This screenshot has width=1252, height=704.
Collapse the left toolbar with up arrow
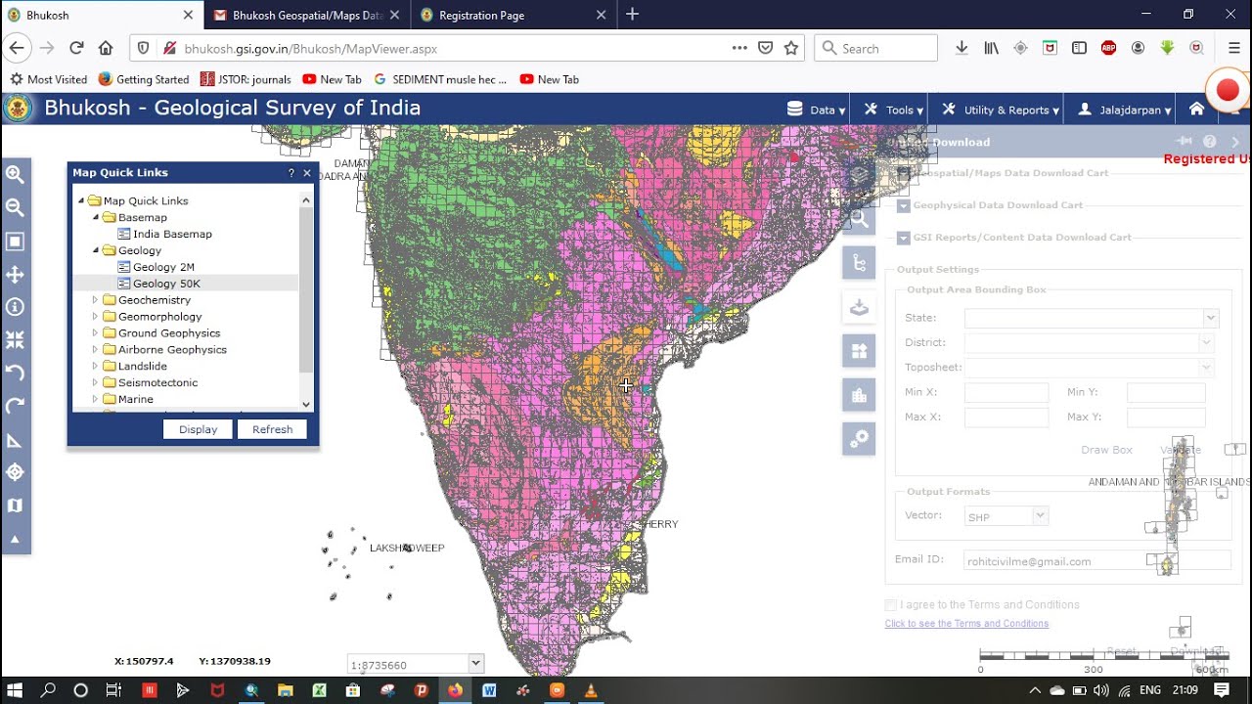click(15, 539)
